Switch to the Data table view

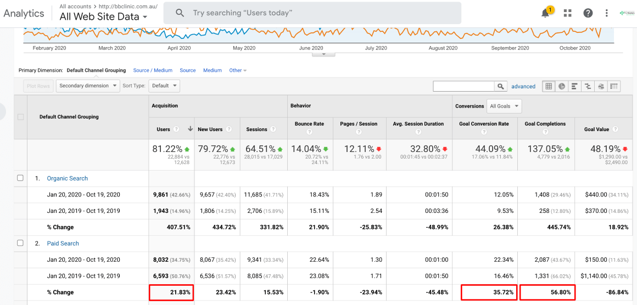pyautogui.click(x=549, y=86)
